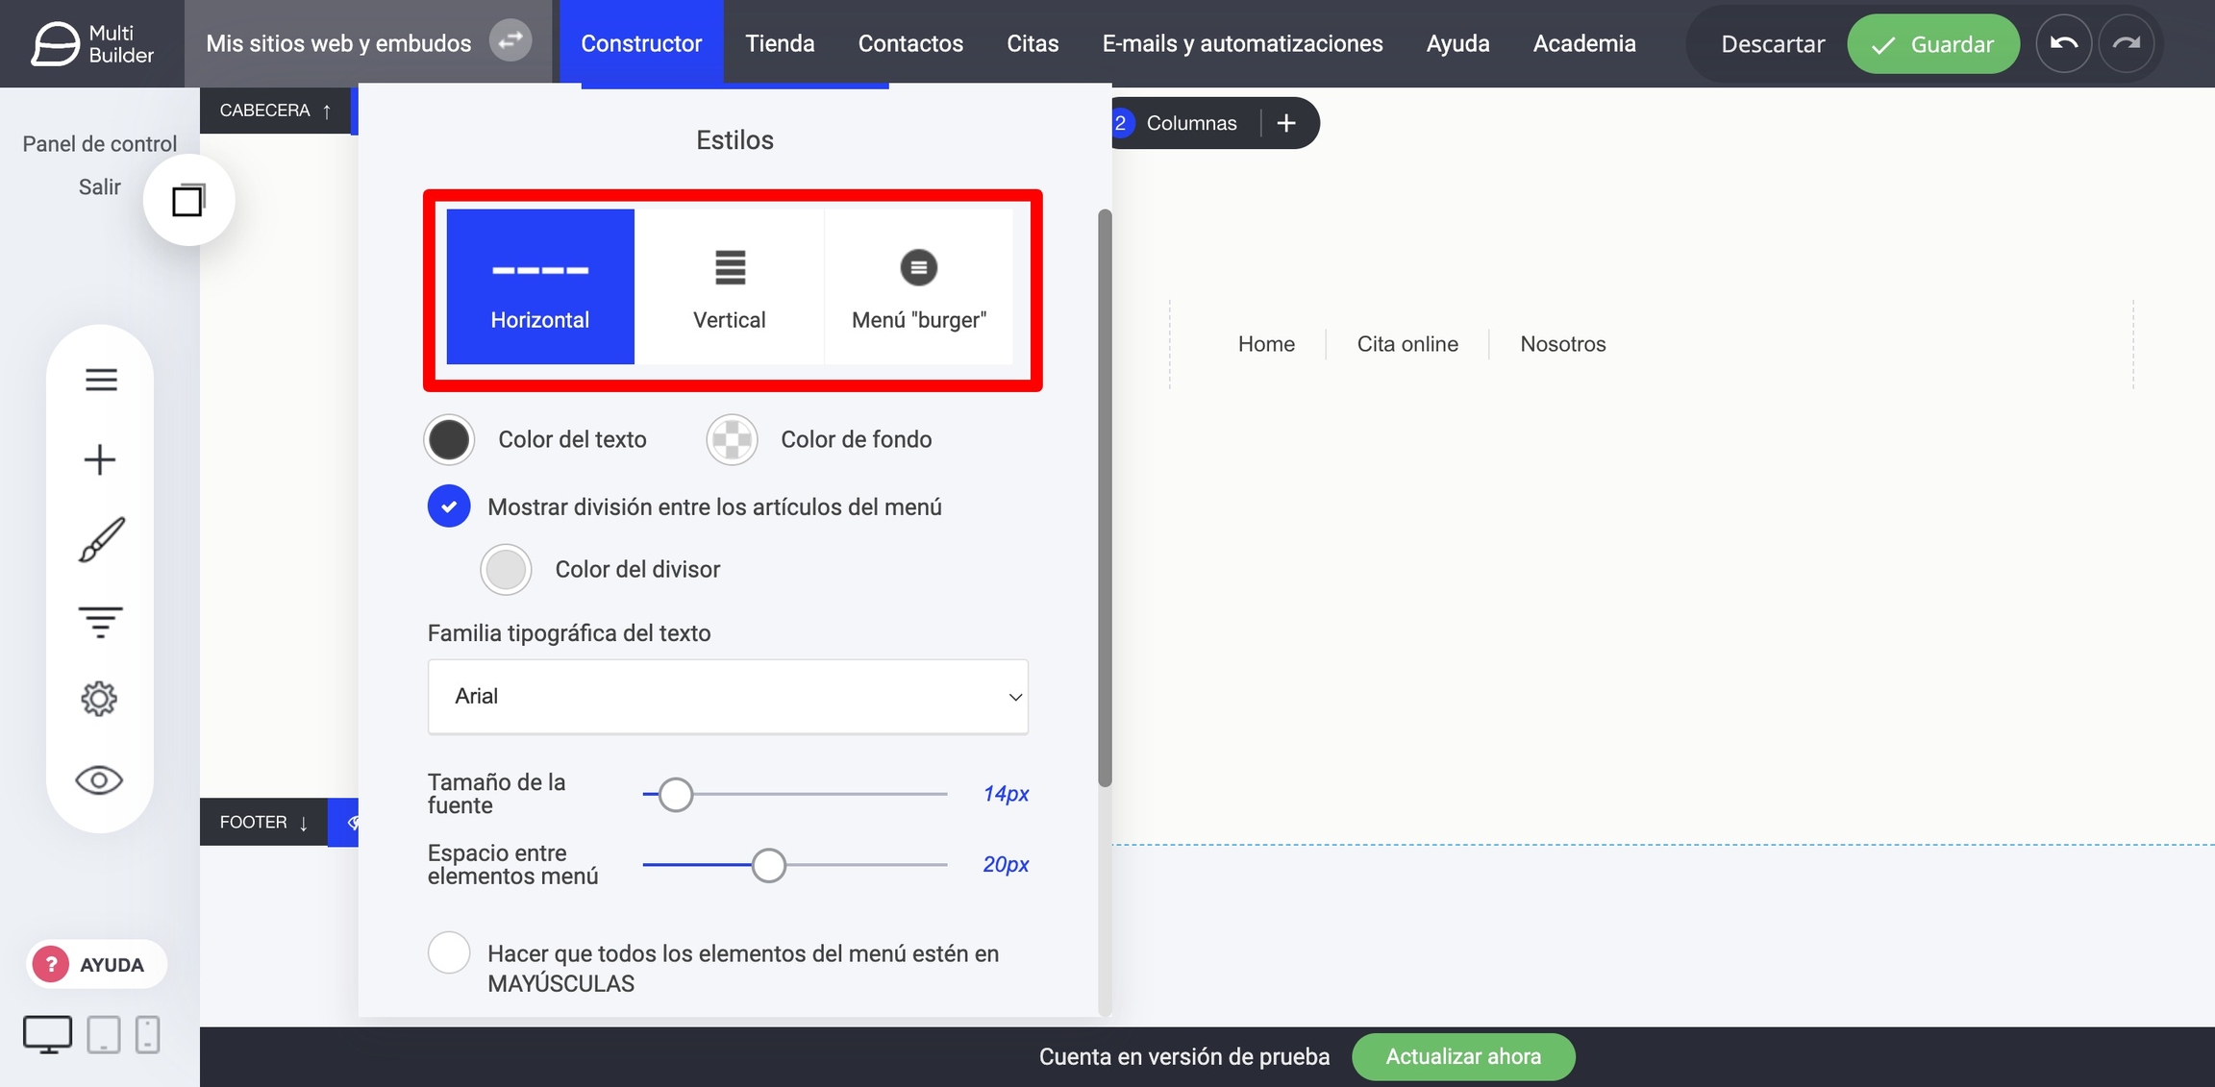The width and height of the screenshot is (2215, 1087).
Task: Click the filter lines icon in sidebar
Action: tap(100, 621)
